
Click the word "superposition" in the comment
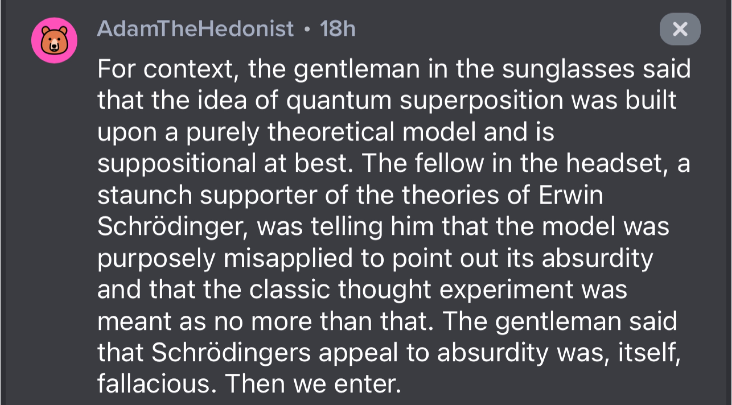(x=481, y=101)
